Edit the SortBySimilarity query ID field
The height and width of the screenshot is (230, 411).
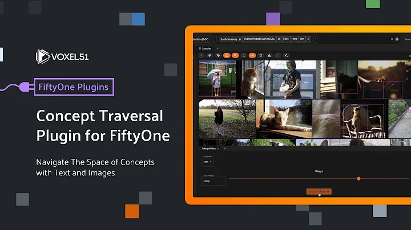pyautogui.click(x=259, y=39)
